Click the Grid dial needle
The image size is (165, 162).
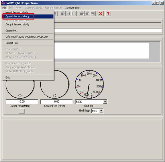pyautogui.click(x=88, y=91)
